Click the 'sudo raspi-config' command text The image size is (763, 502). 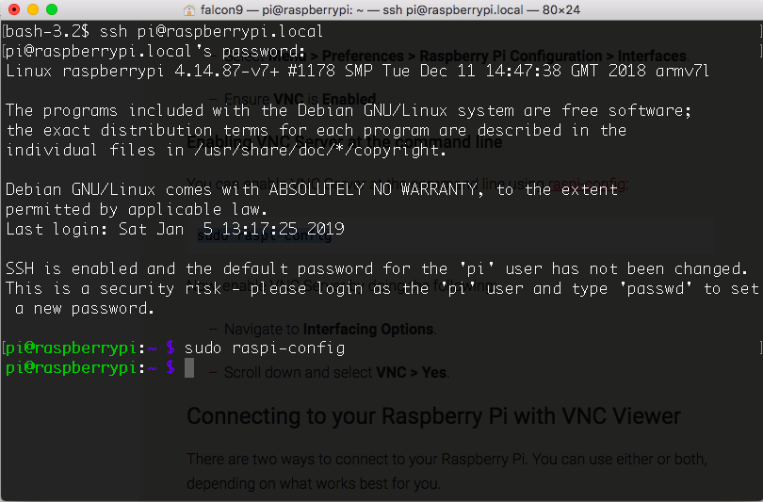tap(265, 348)
